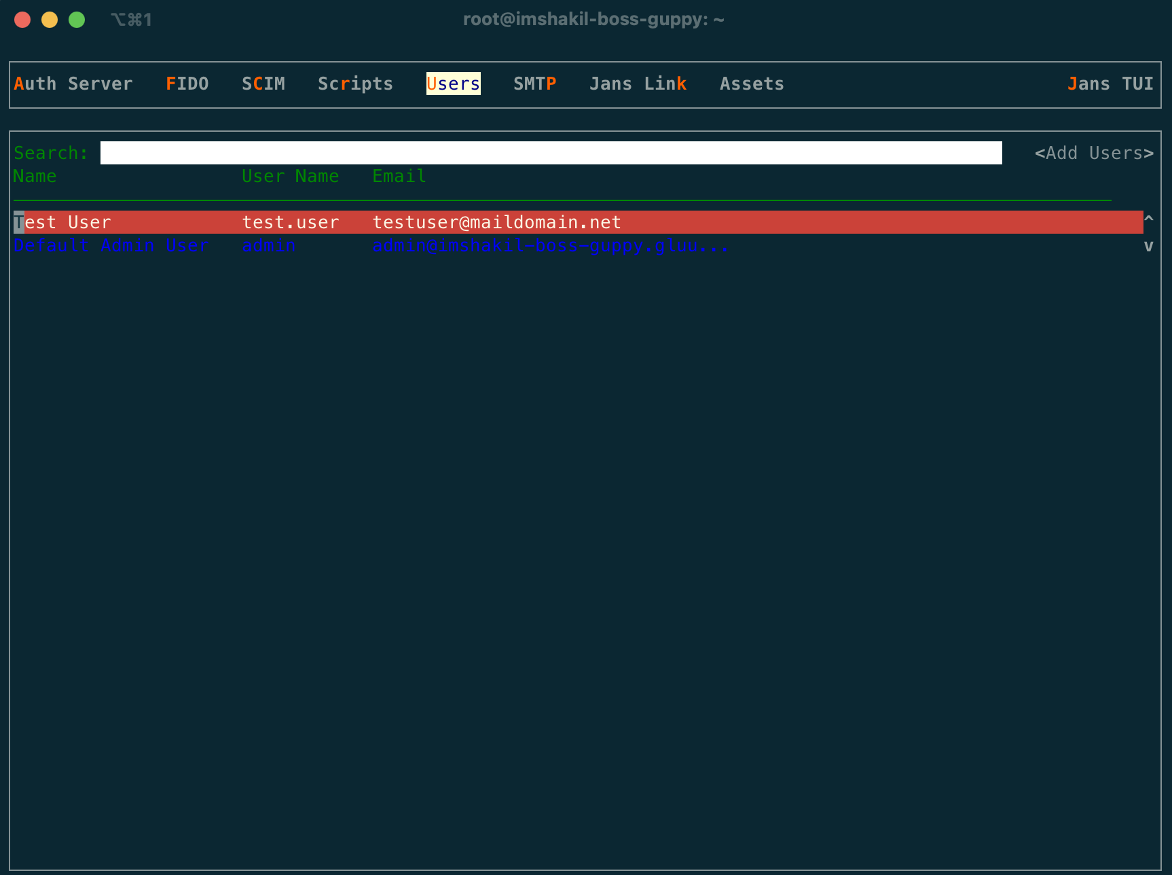Click the Jans TUI label
The height and width of the screenshot is (875, 1172).
pyautogui.click(x=1110, y=84)
